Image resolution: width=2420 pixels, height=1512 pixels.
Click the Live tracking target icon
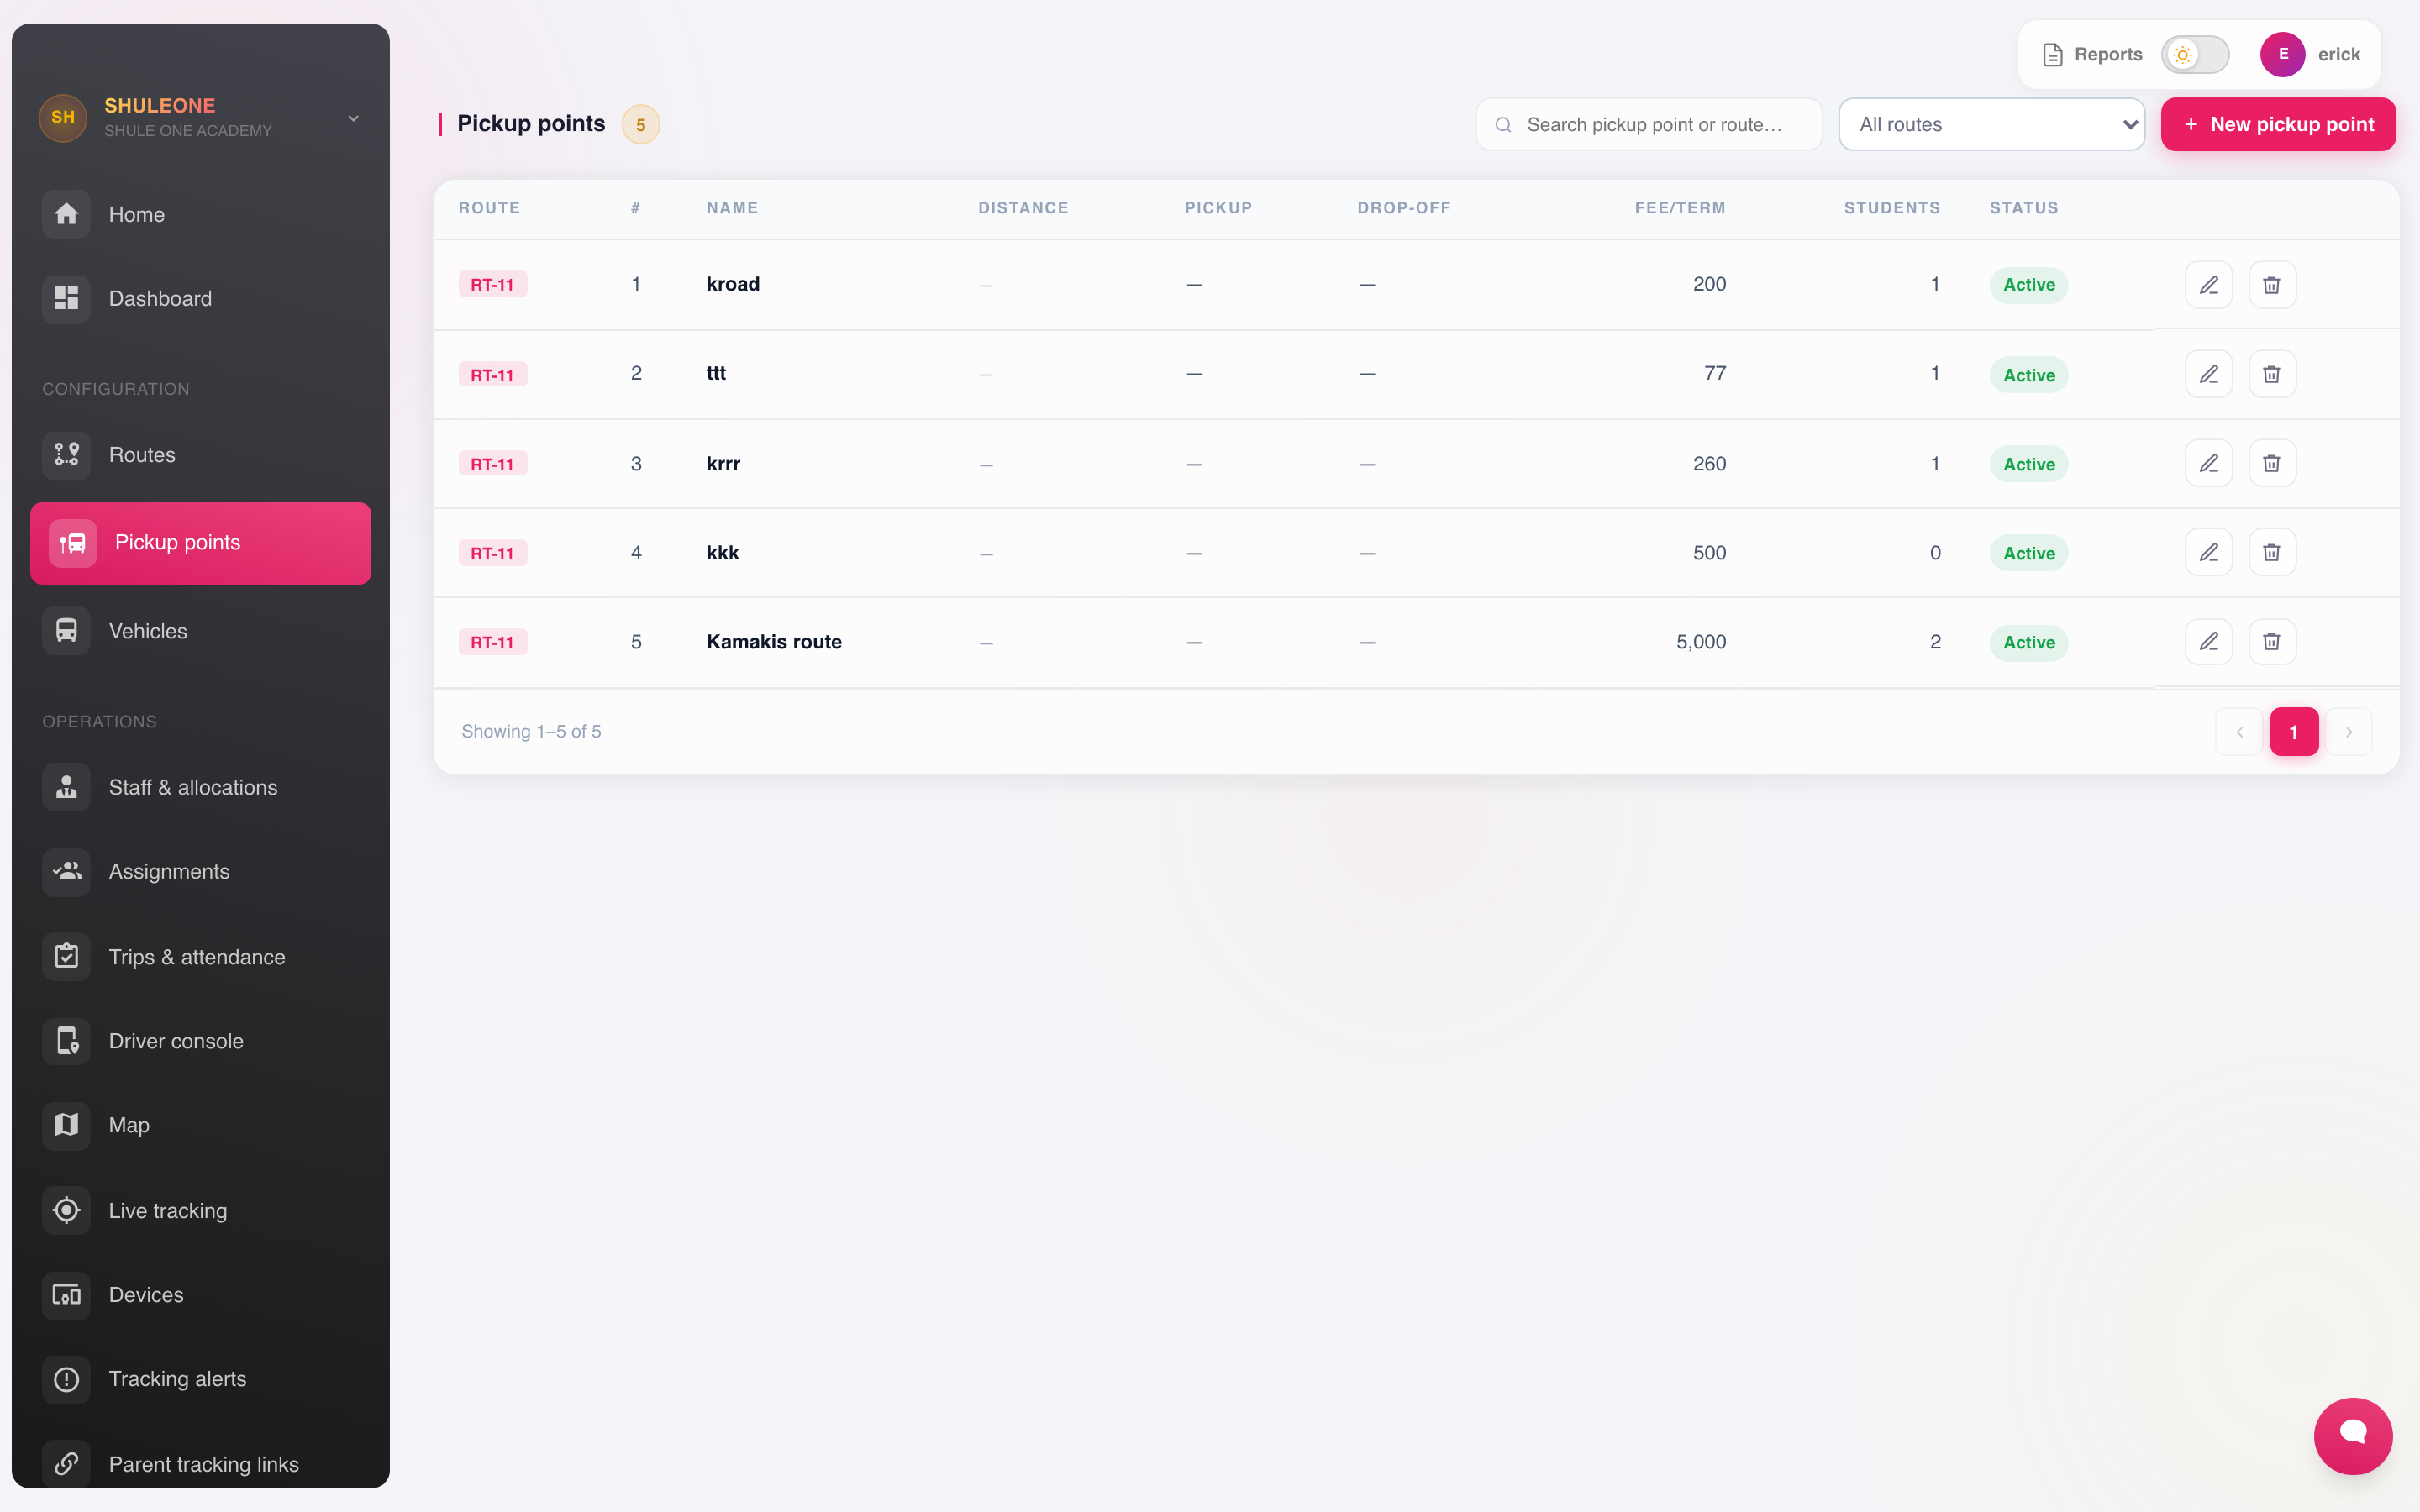[66, 1210]
